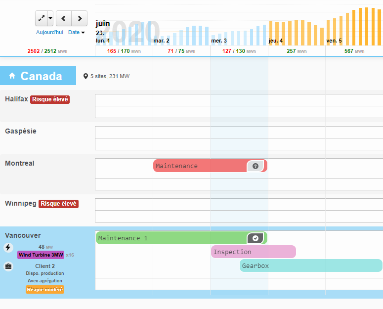Click the question mark badge on Montreal Maintenance

[x=255, y=166]
